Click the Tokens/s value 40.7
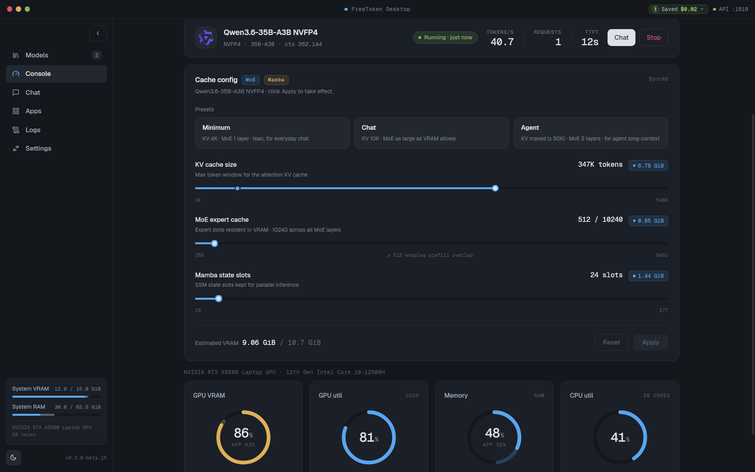 click(x=502, y=42)
